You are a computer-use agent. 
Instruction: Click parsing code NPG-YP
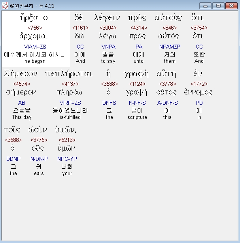[67, 159]
